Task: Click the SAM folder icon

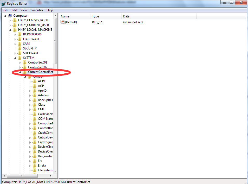Action: (19, 44)
